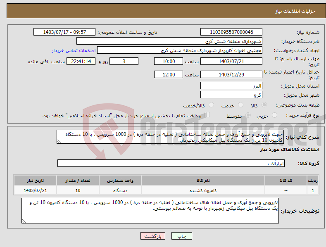Click the price validity date 1403/12/29 field

[231, 74]
